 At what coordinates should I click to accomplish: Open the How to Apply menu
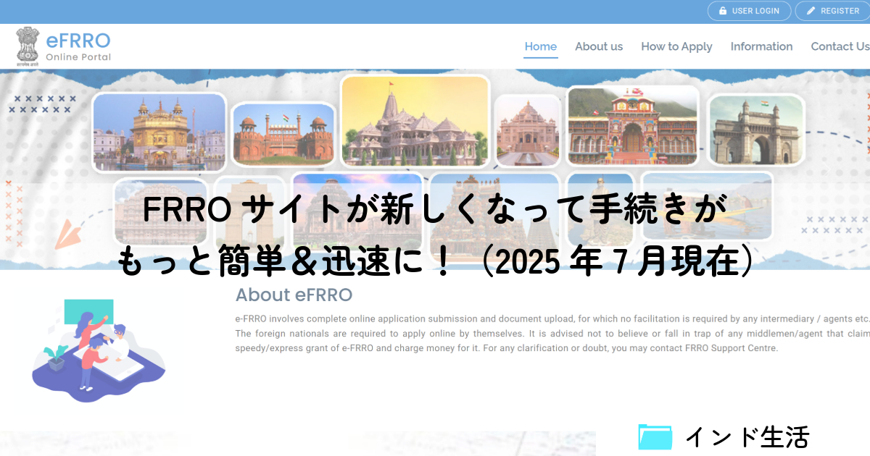tap(676, 46)
